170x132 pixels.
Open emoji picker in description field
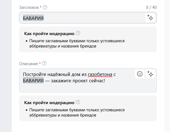(140, 74)
